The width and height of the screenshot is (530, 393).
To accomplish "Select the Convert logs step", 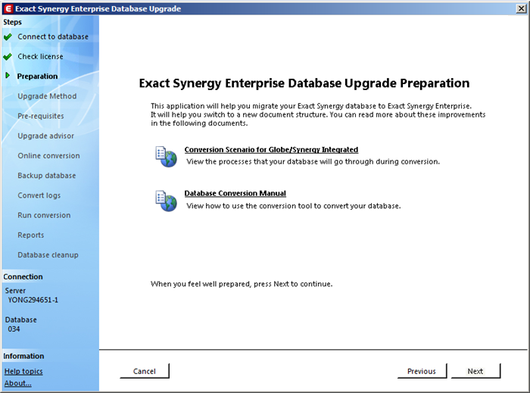I will tap(39, 195).
